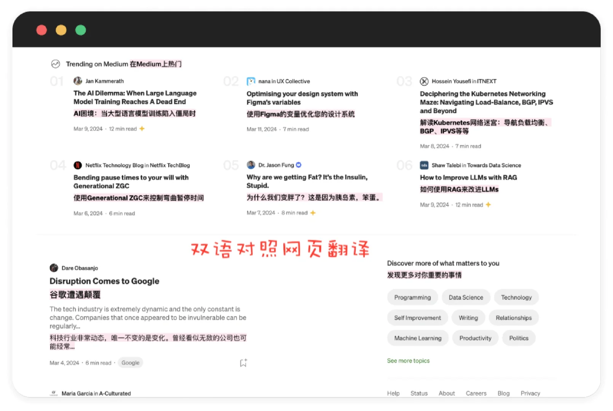Select the Machine Learning topic pill
This screenshot has height=411, width=613.
click(x=418, y=338)
